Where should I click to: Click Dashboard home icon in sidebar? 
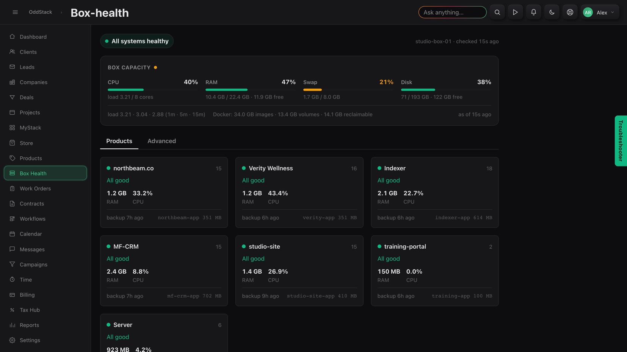tap(12, 37)
